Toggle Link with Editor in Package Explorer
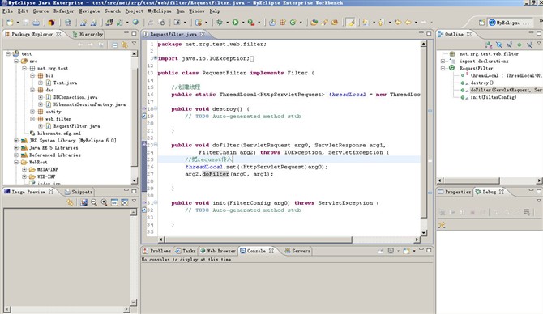 coord(124,45)
